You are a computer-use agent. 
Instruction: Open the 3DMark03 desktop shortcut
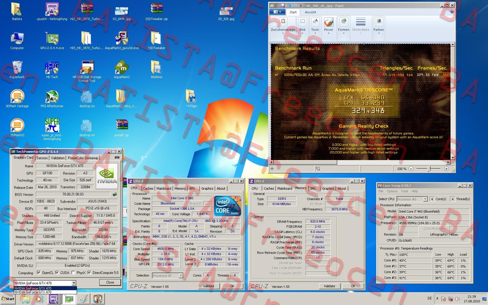[x=17, y=128]
